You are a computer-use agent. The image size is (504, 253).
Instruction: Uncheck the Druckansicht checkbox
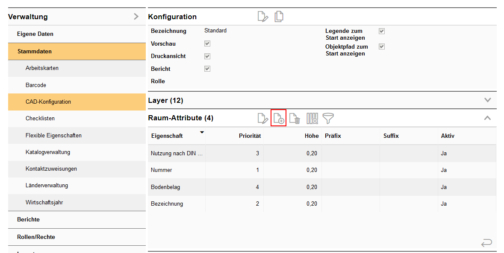point(207,56)
